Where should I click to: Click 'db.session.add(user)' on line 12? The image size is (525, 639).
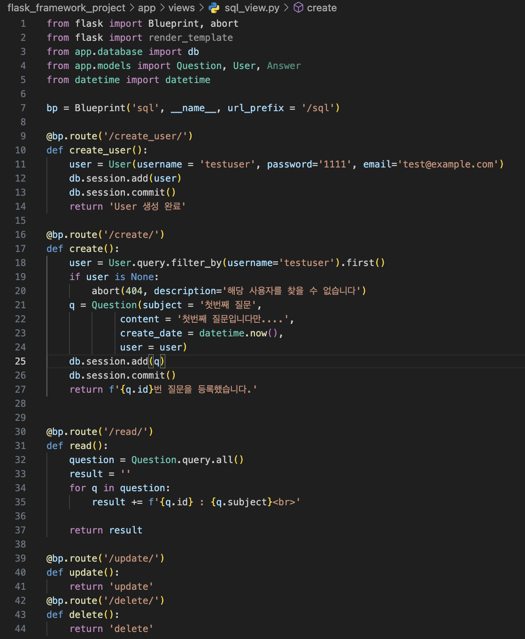click(x=125, y=178)
